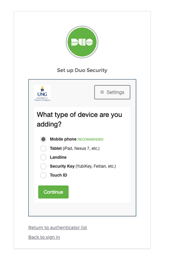The height and width of the screenshot is (264, 171).
Task: Select the Mobile phone radio circle
Action: [43, 139]
